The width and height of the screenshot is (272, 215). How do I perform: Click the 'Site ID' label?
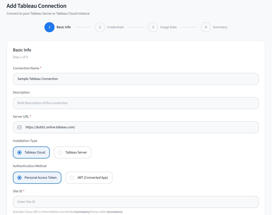pos(17,191)
